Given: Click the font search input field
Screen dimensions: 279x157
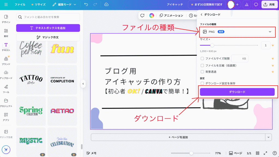Looking at the screenshot, I should [x=48, y=17].
